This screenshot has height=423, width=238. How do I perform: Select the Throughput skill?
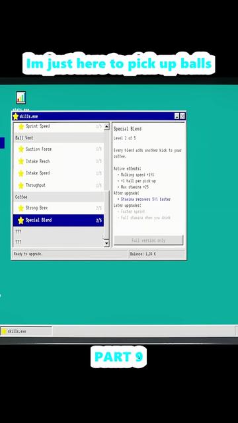coord(59,185)
